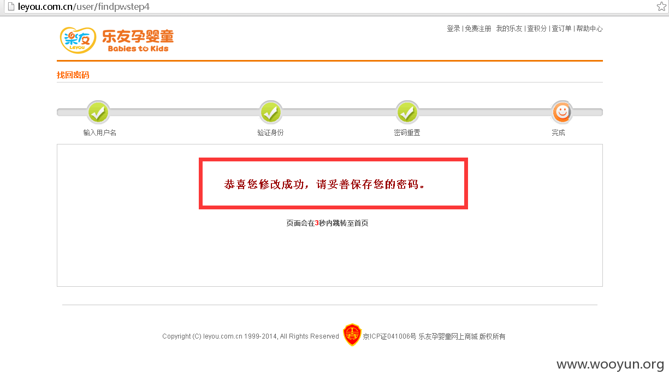
Task: Click the page icon beside the URL
Action: point(10,7)
